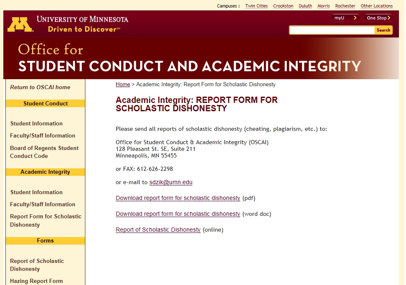Open online Report of Scholastic Dishonesty link
The width and height of the screenshot is (406, 285).
pyautogui.click(x=158, y=230)
